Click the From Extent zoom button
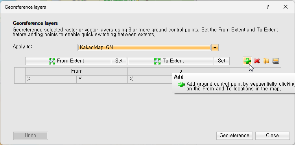The height and width of the screenshot is (145, 295). 68,61
